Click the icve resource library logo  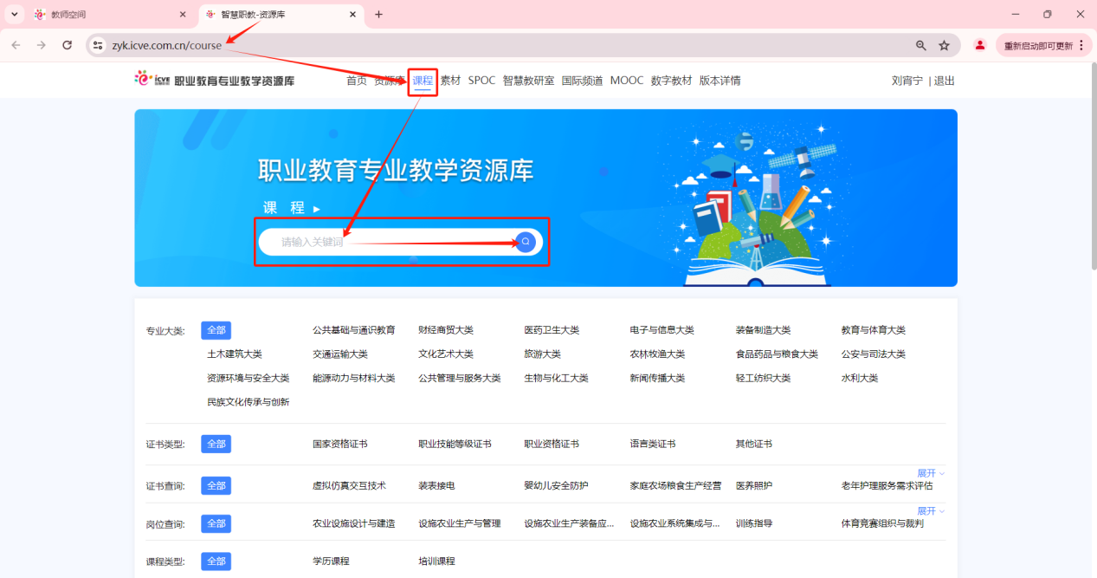[x=212, y=80]
